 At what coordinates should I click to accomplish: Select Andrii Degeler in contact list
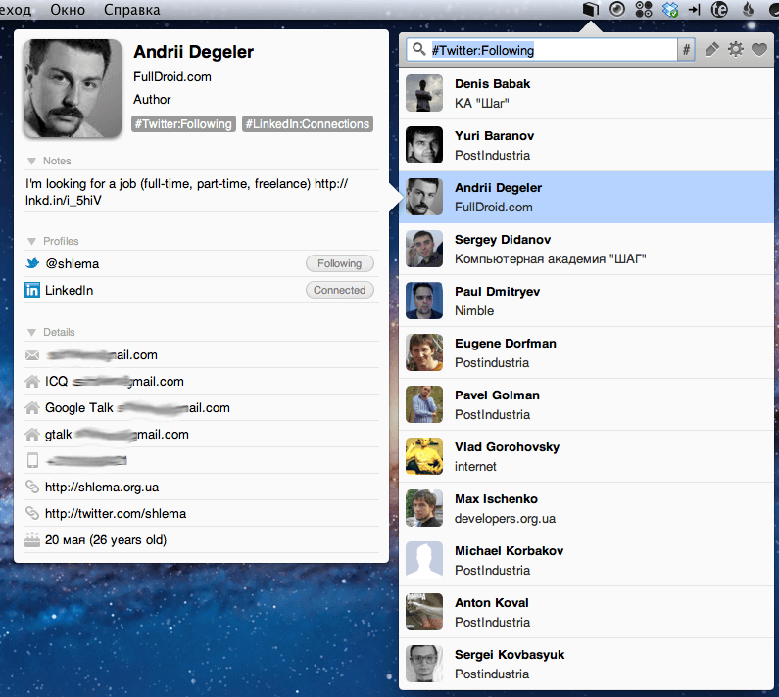(x=586, y=197)
